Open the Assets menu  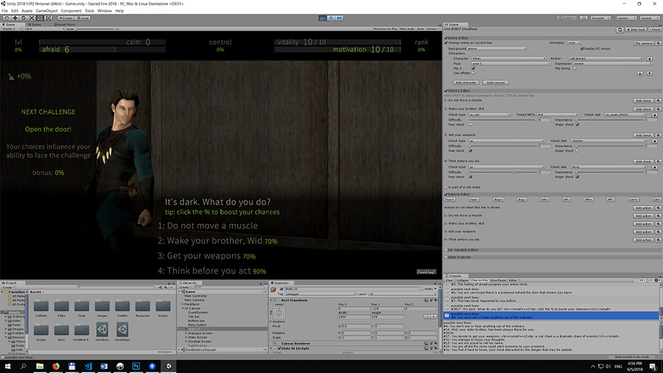pyautogui.click(x=26, y=11)
